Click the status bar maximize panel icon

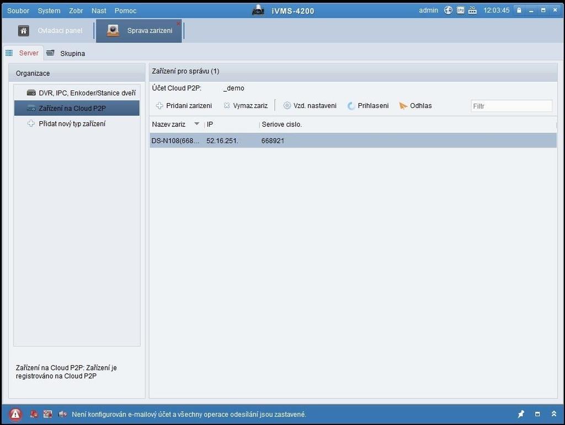(537, 414)
